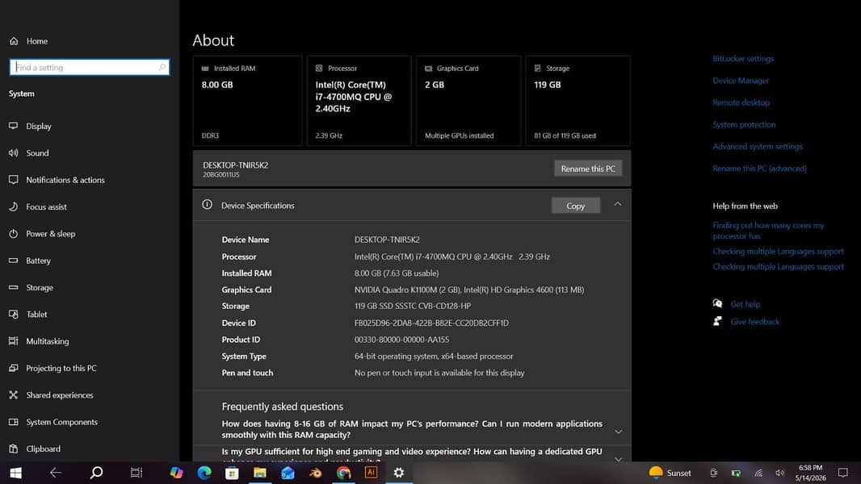Collapse the Device Specifications section
The width and height of the screenshot is (861, 484).
pos(618,204)
